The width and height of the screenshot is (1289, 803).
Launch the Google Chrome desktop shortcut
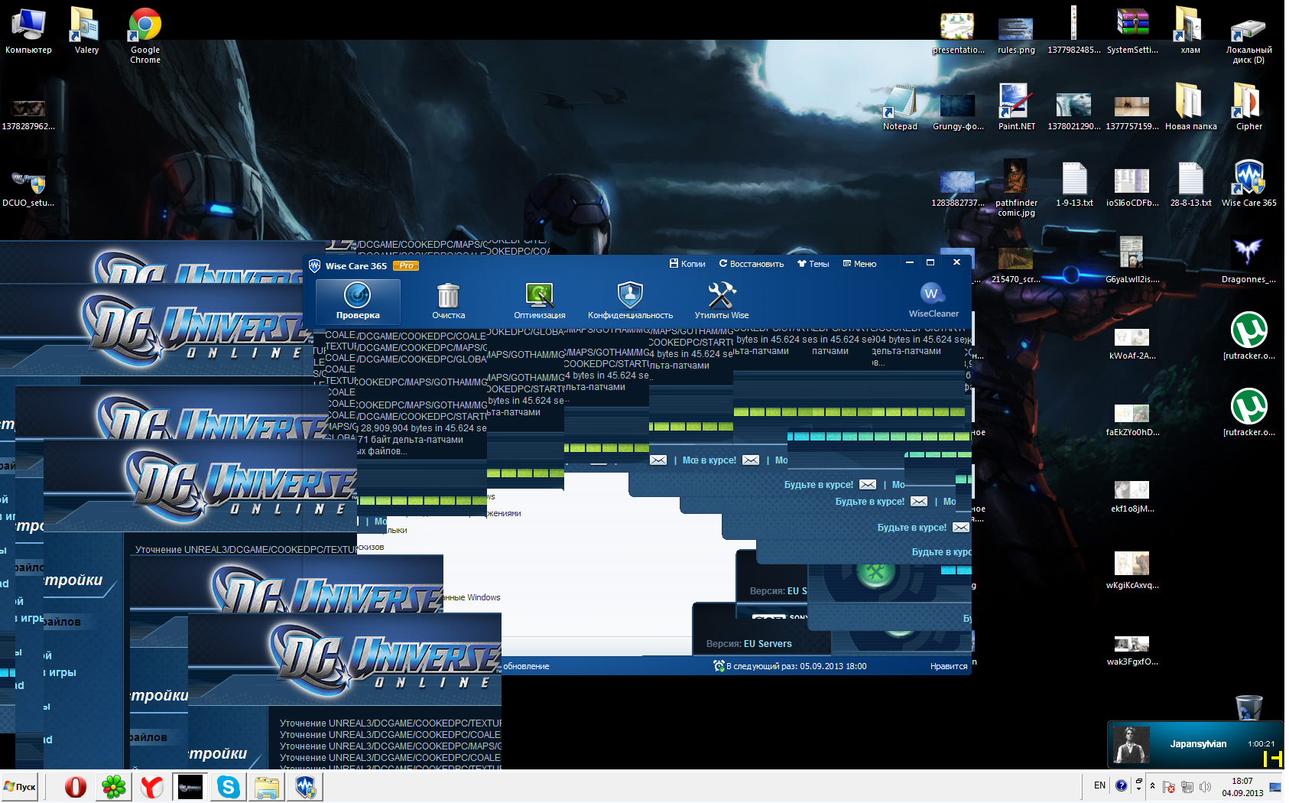click(145, 36)
